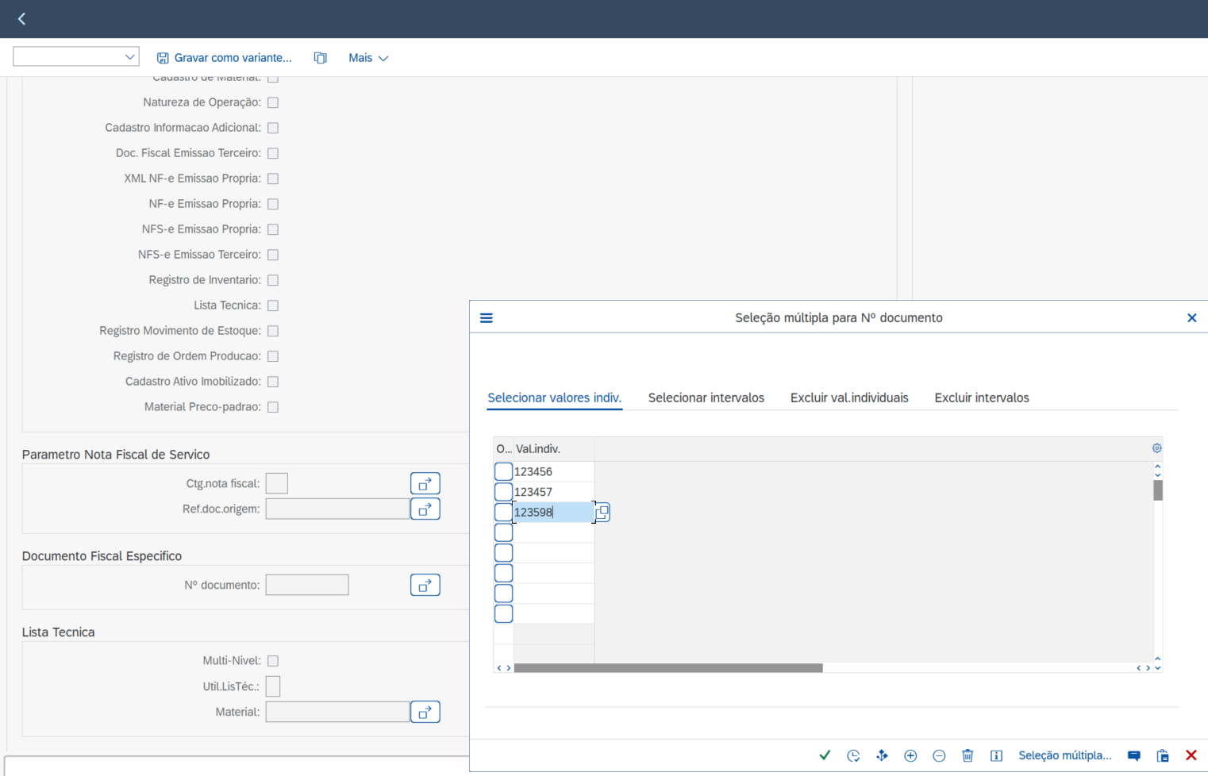Open multiple selection for Nº documento

click(425, 586)
